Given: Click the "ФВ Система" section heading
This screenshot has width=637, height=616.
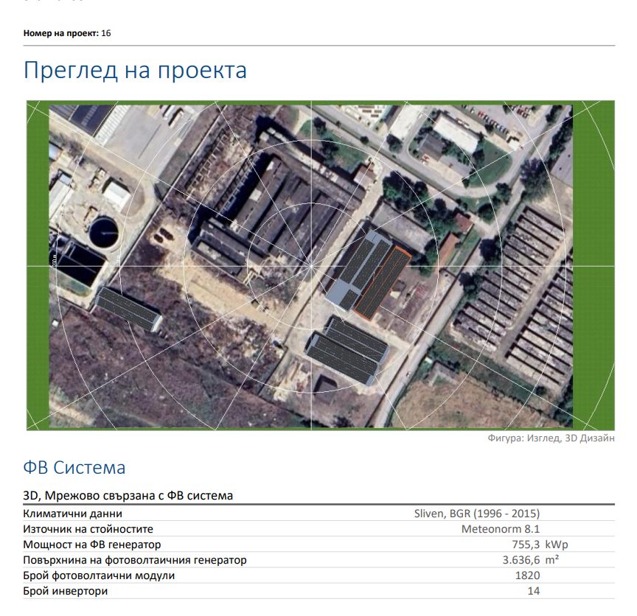Looking at the screenshot, I should click(74, 467).
